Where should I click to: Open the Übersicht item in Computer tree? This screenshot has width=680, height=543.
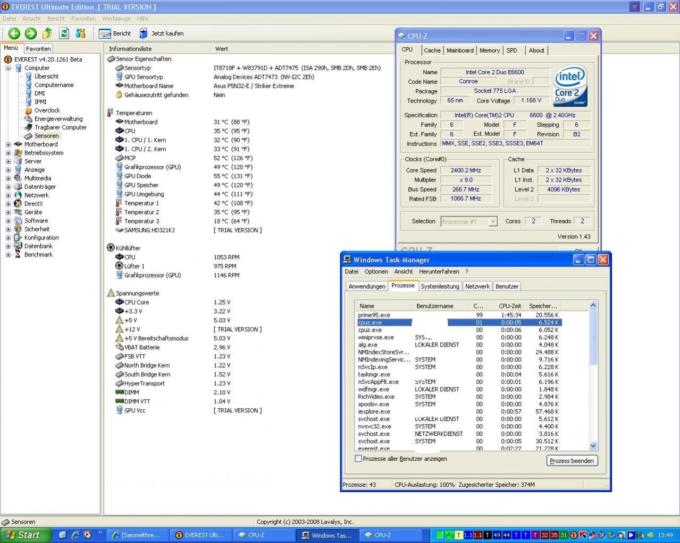pos(46,76)
